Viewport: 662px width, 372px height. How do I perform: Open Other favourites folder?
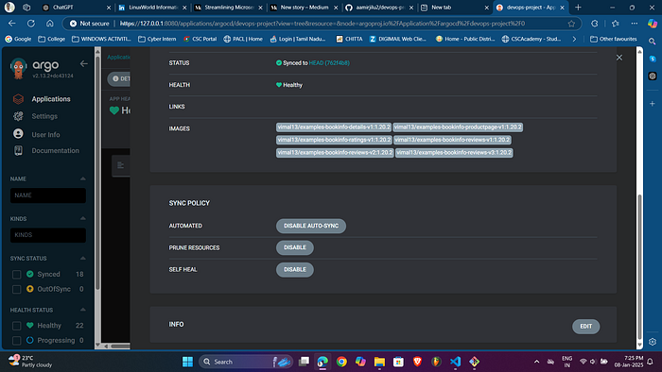[x=614, y=39]
